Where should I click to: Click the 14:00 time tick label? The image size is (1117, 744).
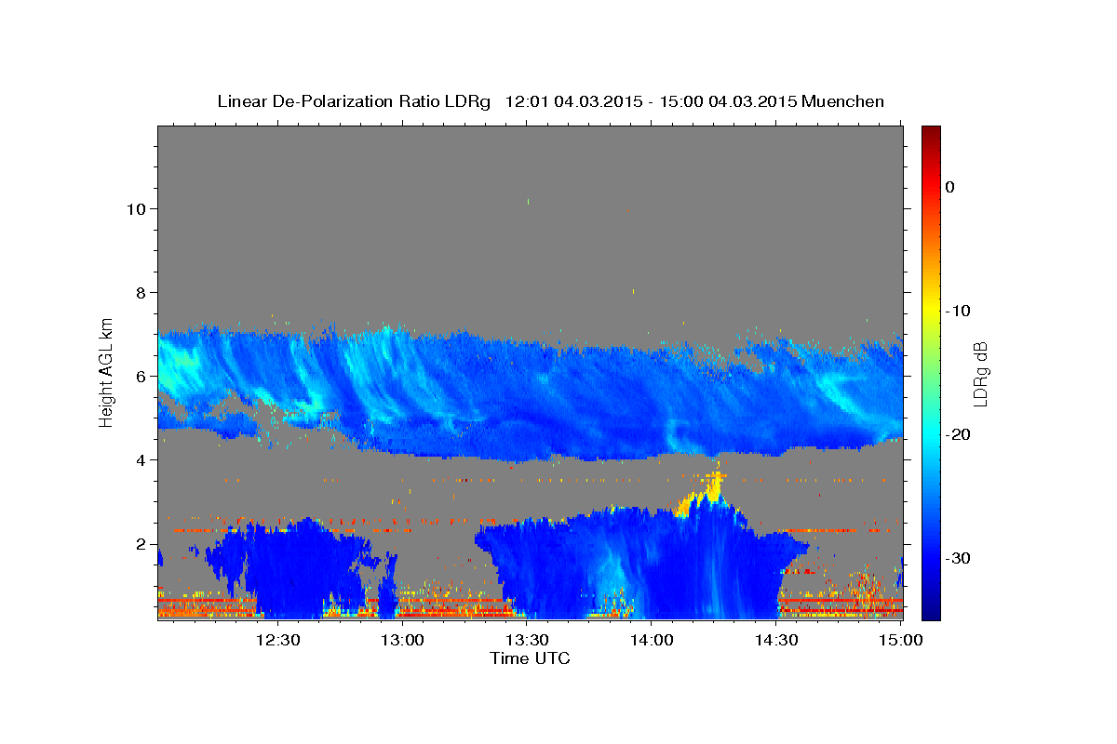(651, 640)
